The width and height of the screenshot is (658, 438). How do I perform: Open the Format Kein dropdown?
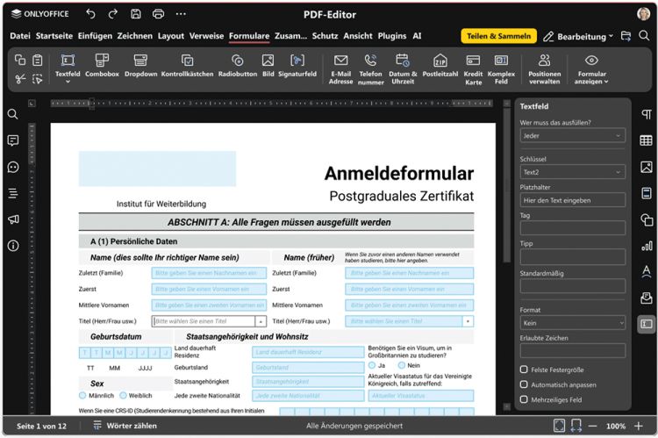coord(572,323)
